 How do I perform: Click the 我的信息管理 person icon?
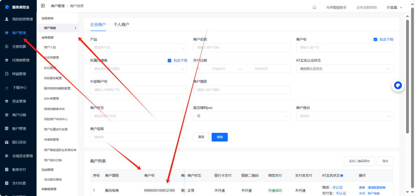tap(7, 19)
